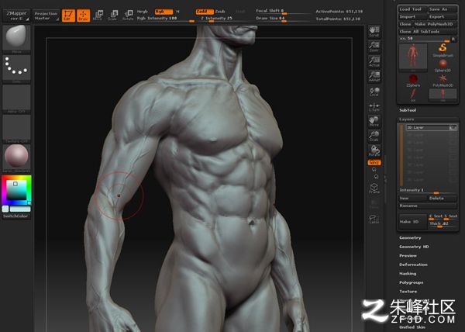Open the current brush thumbnail picker
Screen dimensions: 465x332
pos(16,38)
